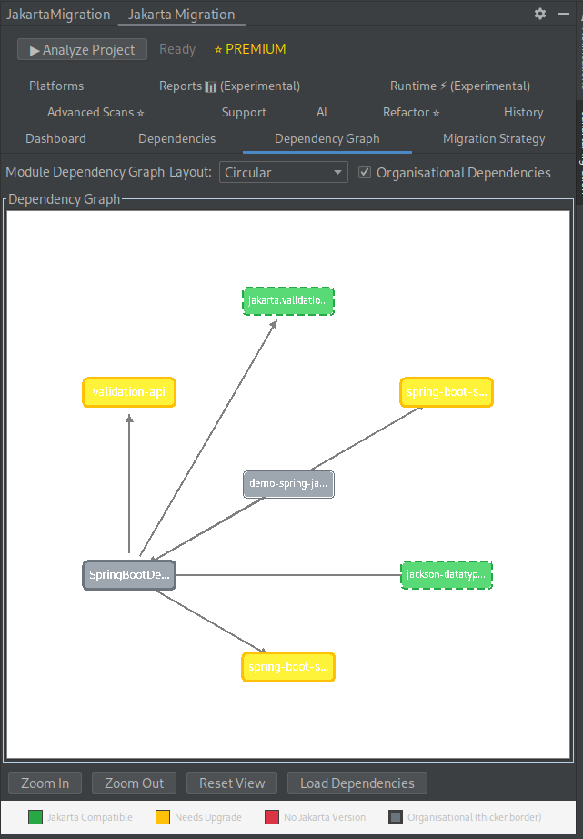This screenshot has height=839, width=583.
Task: Open the Reports (Experimental) tab
Action: [229, 86]
